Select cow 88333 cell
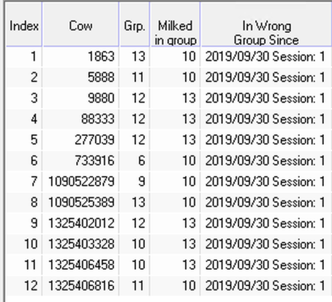The image size is (332, 302). (x=80, y=119)
